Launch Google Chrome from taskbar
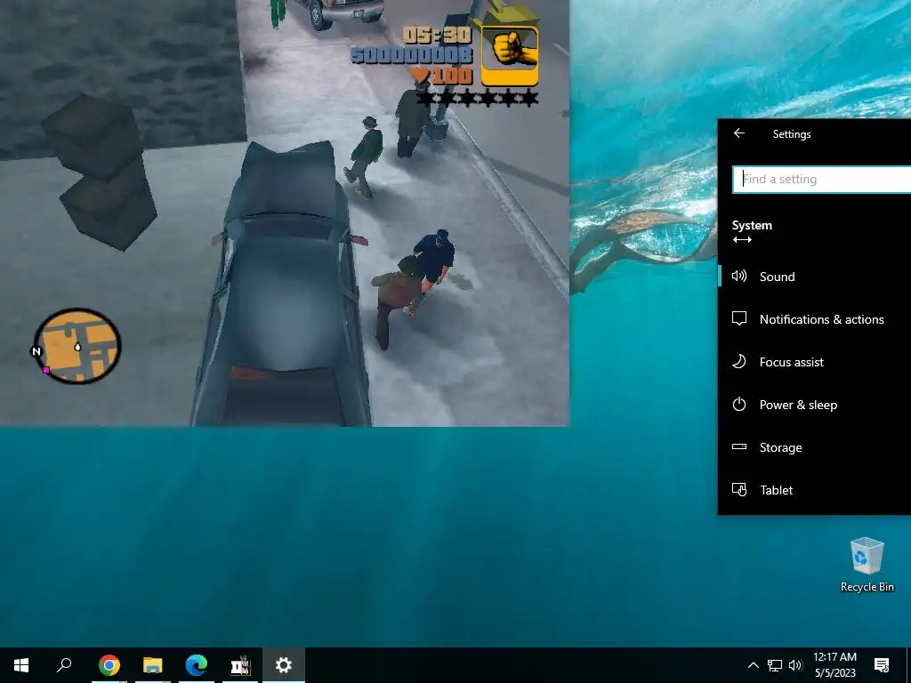Image resolution: width=911 pixels, height=683 pixels. [109, 665]
